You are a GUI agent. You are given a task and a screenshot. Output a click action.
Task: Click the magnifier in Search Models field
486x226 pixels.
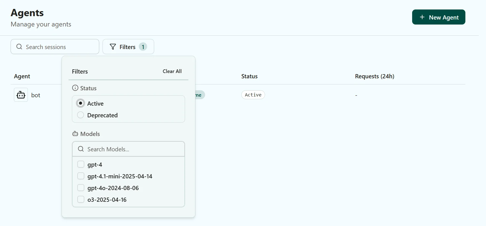pos(81,149)
